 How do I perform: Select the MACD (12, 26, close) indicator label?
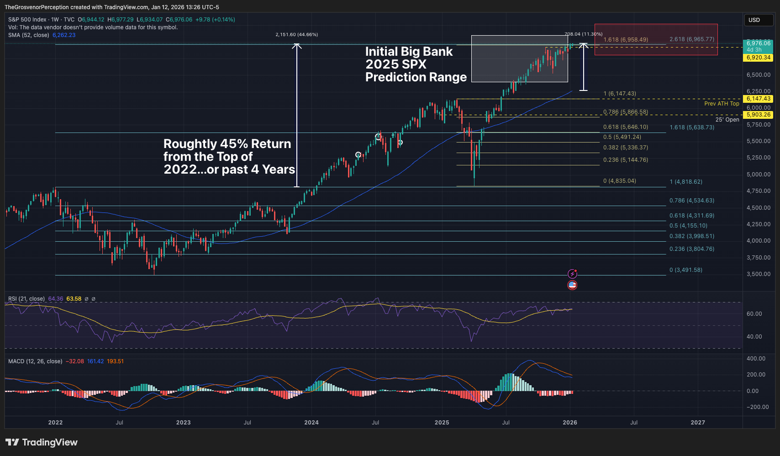35,361
